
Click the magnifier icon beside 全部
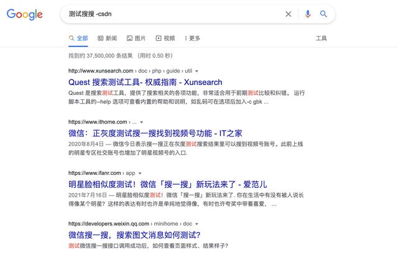[x=72, y=38]
